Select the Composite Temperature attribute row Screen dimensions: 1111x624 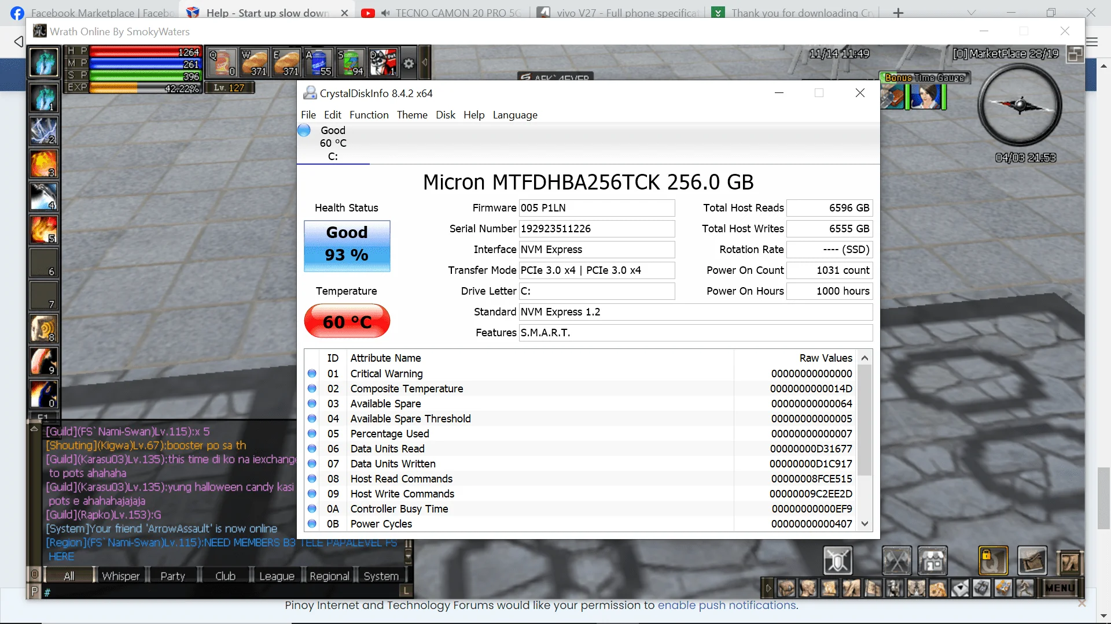580,389
